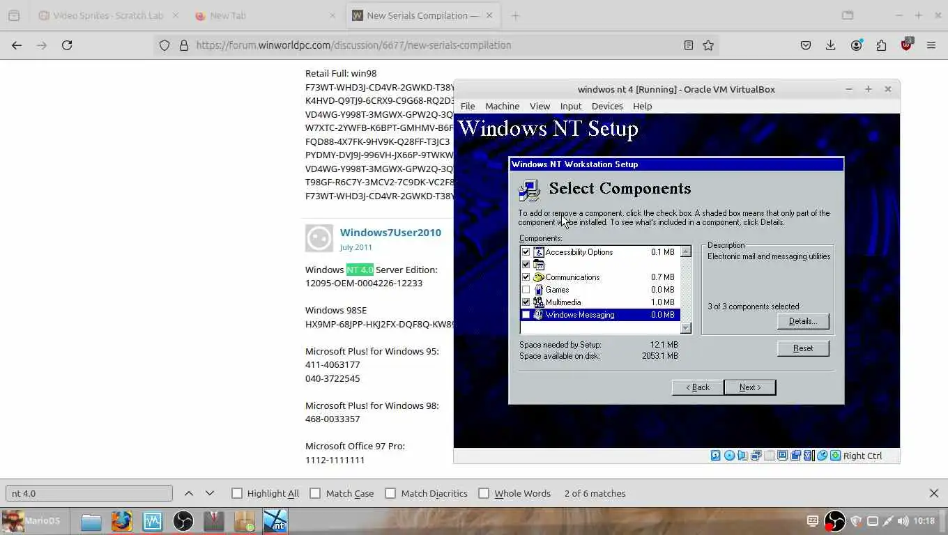Select the Multimedia row in components list
948x535 pixels.
(x=599, y=302)
